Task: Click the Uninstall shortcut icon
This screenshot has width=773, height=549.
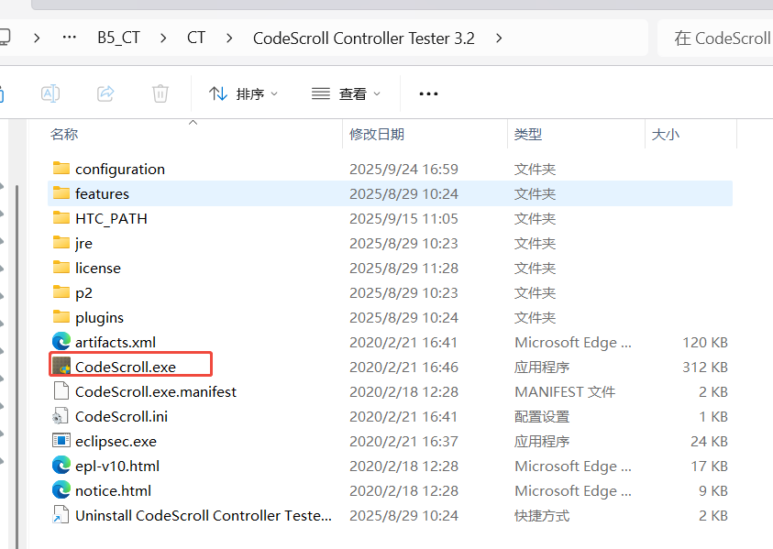Action: coord(61,515)
